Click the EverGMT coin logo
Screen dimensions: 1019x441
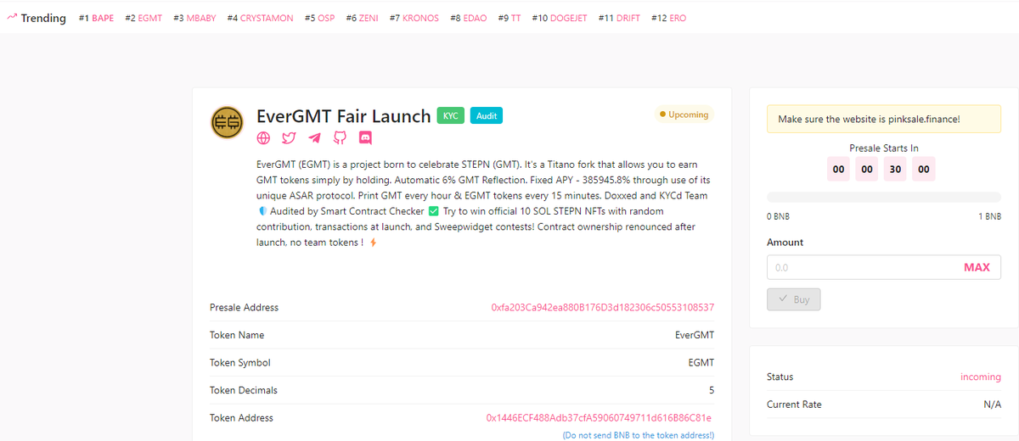227,124
